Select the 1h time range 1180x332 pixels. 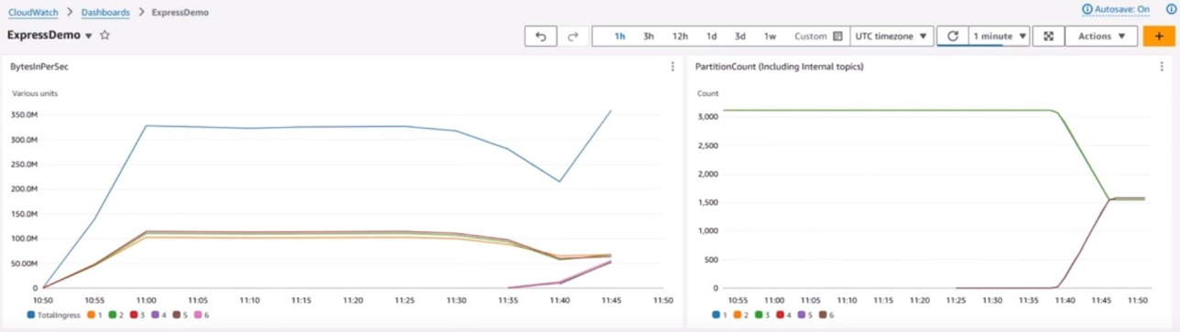click(x=620, y=37)
